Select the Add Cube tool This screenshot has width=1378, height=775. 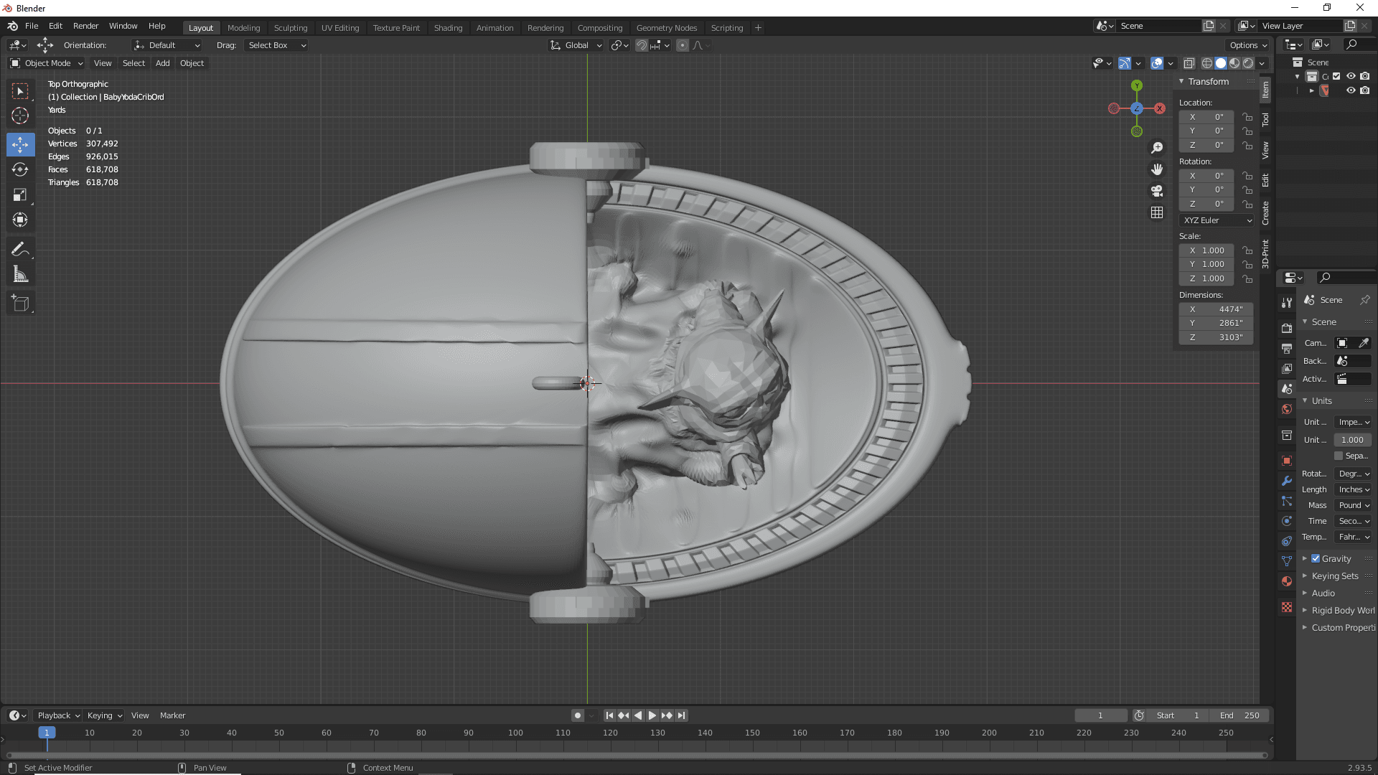(20, 303)
